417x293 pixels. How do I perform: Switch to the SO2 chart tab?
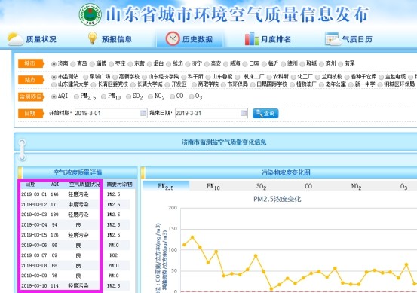tap(261, 187)
